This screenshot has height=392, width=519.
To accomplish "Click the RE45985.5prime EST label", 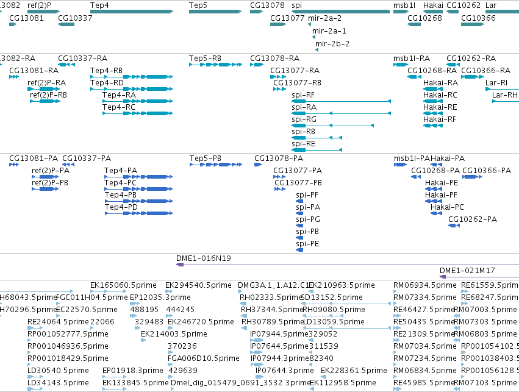I will point(424,383).
